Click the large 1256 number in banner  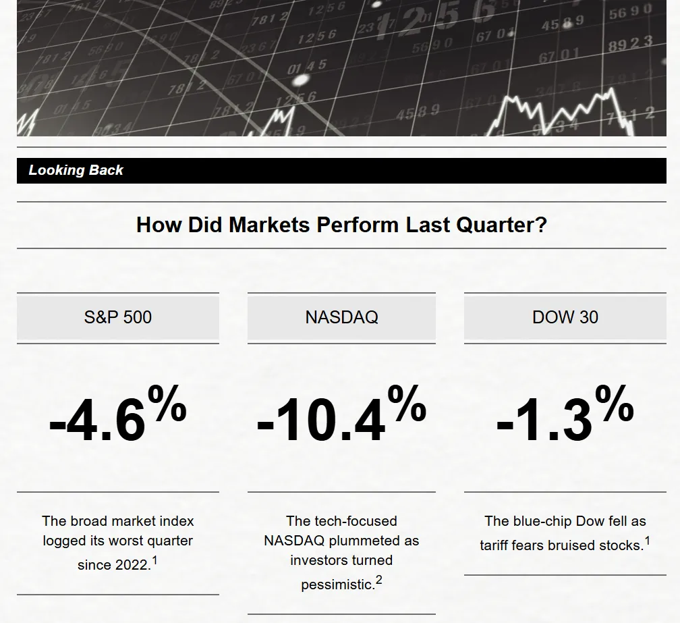[434, 20]
